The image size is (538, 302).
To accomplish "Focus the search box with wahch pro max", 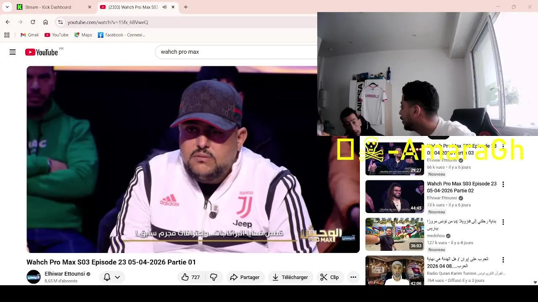I will 235,52.
